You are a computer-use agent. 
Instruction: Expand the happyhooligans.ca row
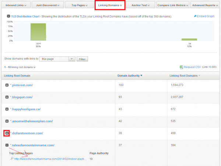pos(7,109)
